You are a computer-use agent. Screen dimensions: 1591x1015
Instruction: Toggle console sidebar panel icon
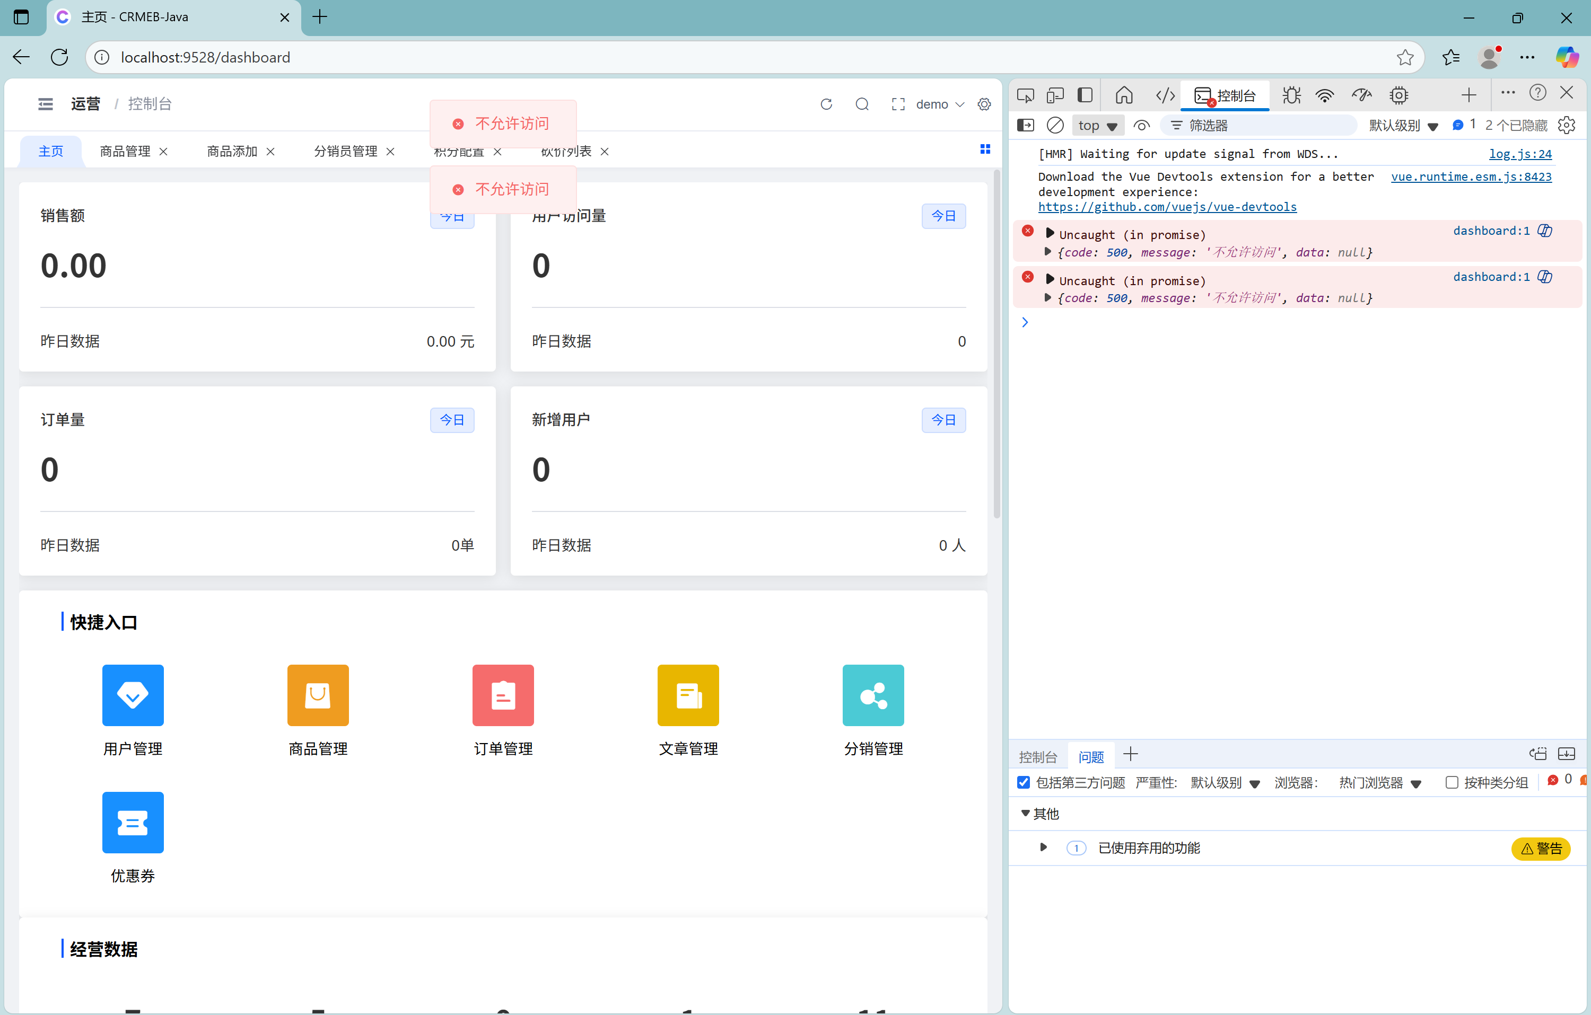click(1026, 125)
